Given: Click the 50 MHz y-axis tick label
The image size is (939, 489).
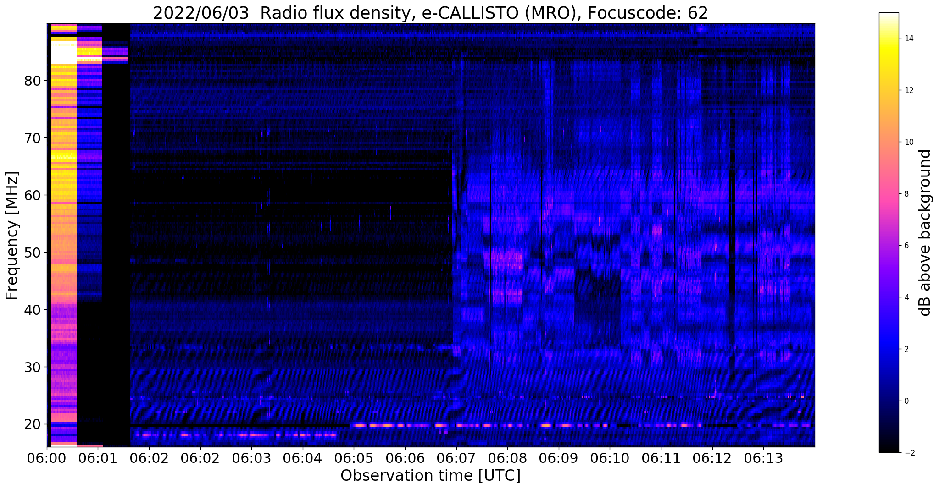Looking at the screenshot, I should 33,253.
